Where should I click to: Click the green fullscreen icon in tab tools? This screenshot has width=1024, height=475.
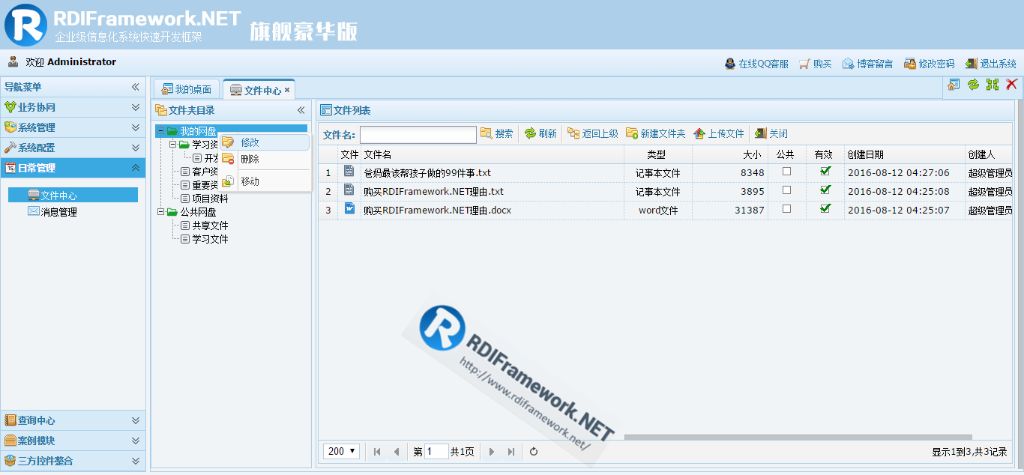tap(993, 85)
